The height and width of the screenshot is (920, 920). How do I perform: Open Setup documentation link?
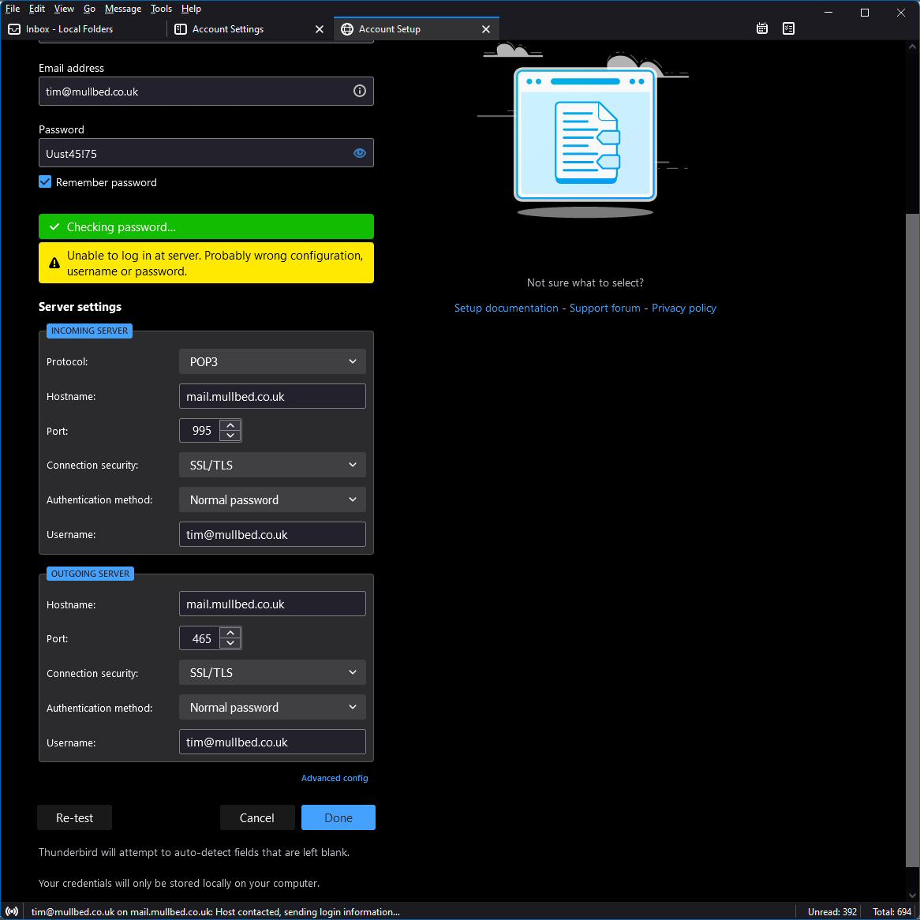point(507,308)
